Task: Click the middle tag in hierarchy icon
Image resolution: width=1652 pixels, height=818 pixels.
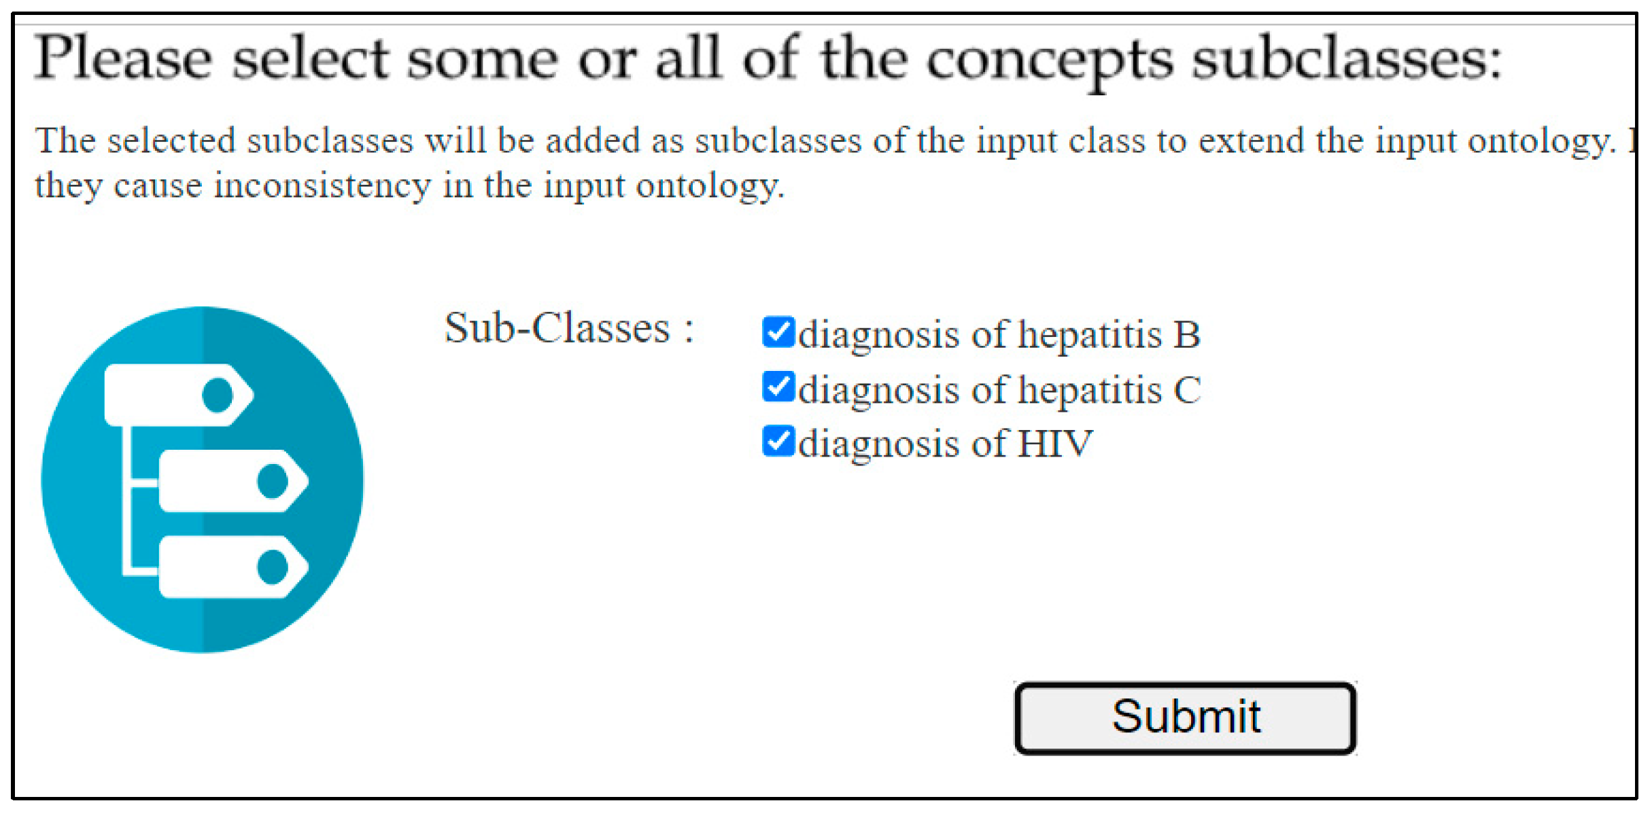Action: [211, 481]
